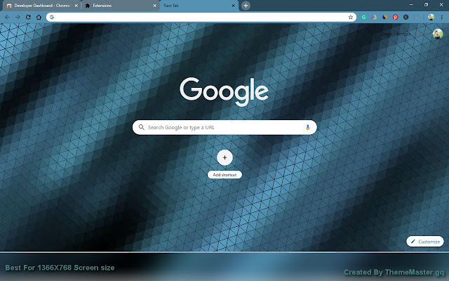Open Google account avatar on page
The image size is (449, 281).
pyautogui.click(x=438, y=34)
